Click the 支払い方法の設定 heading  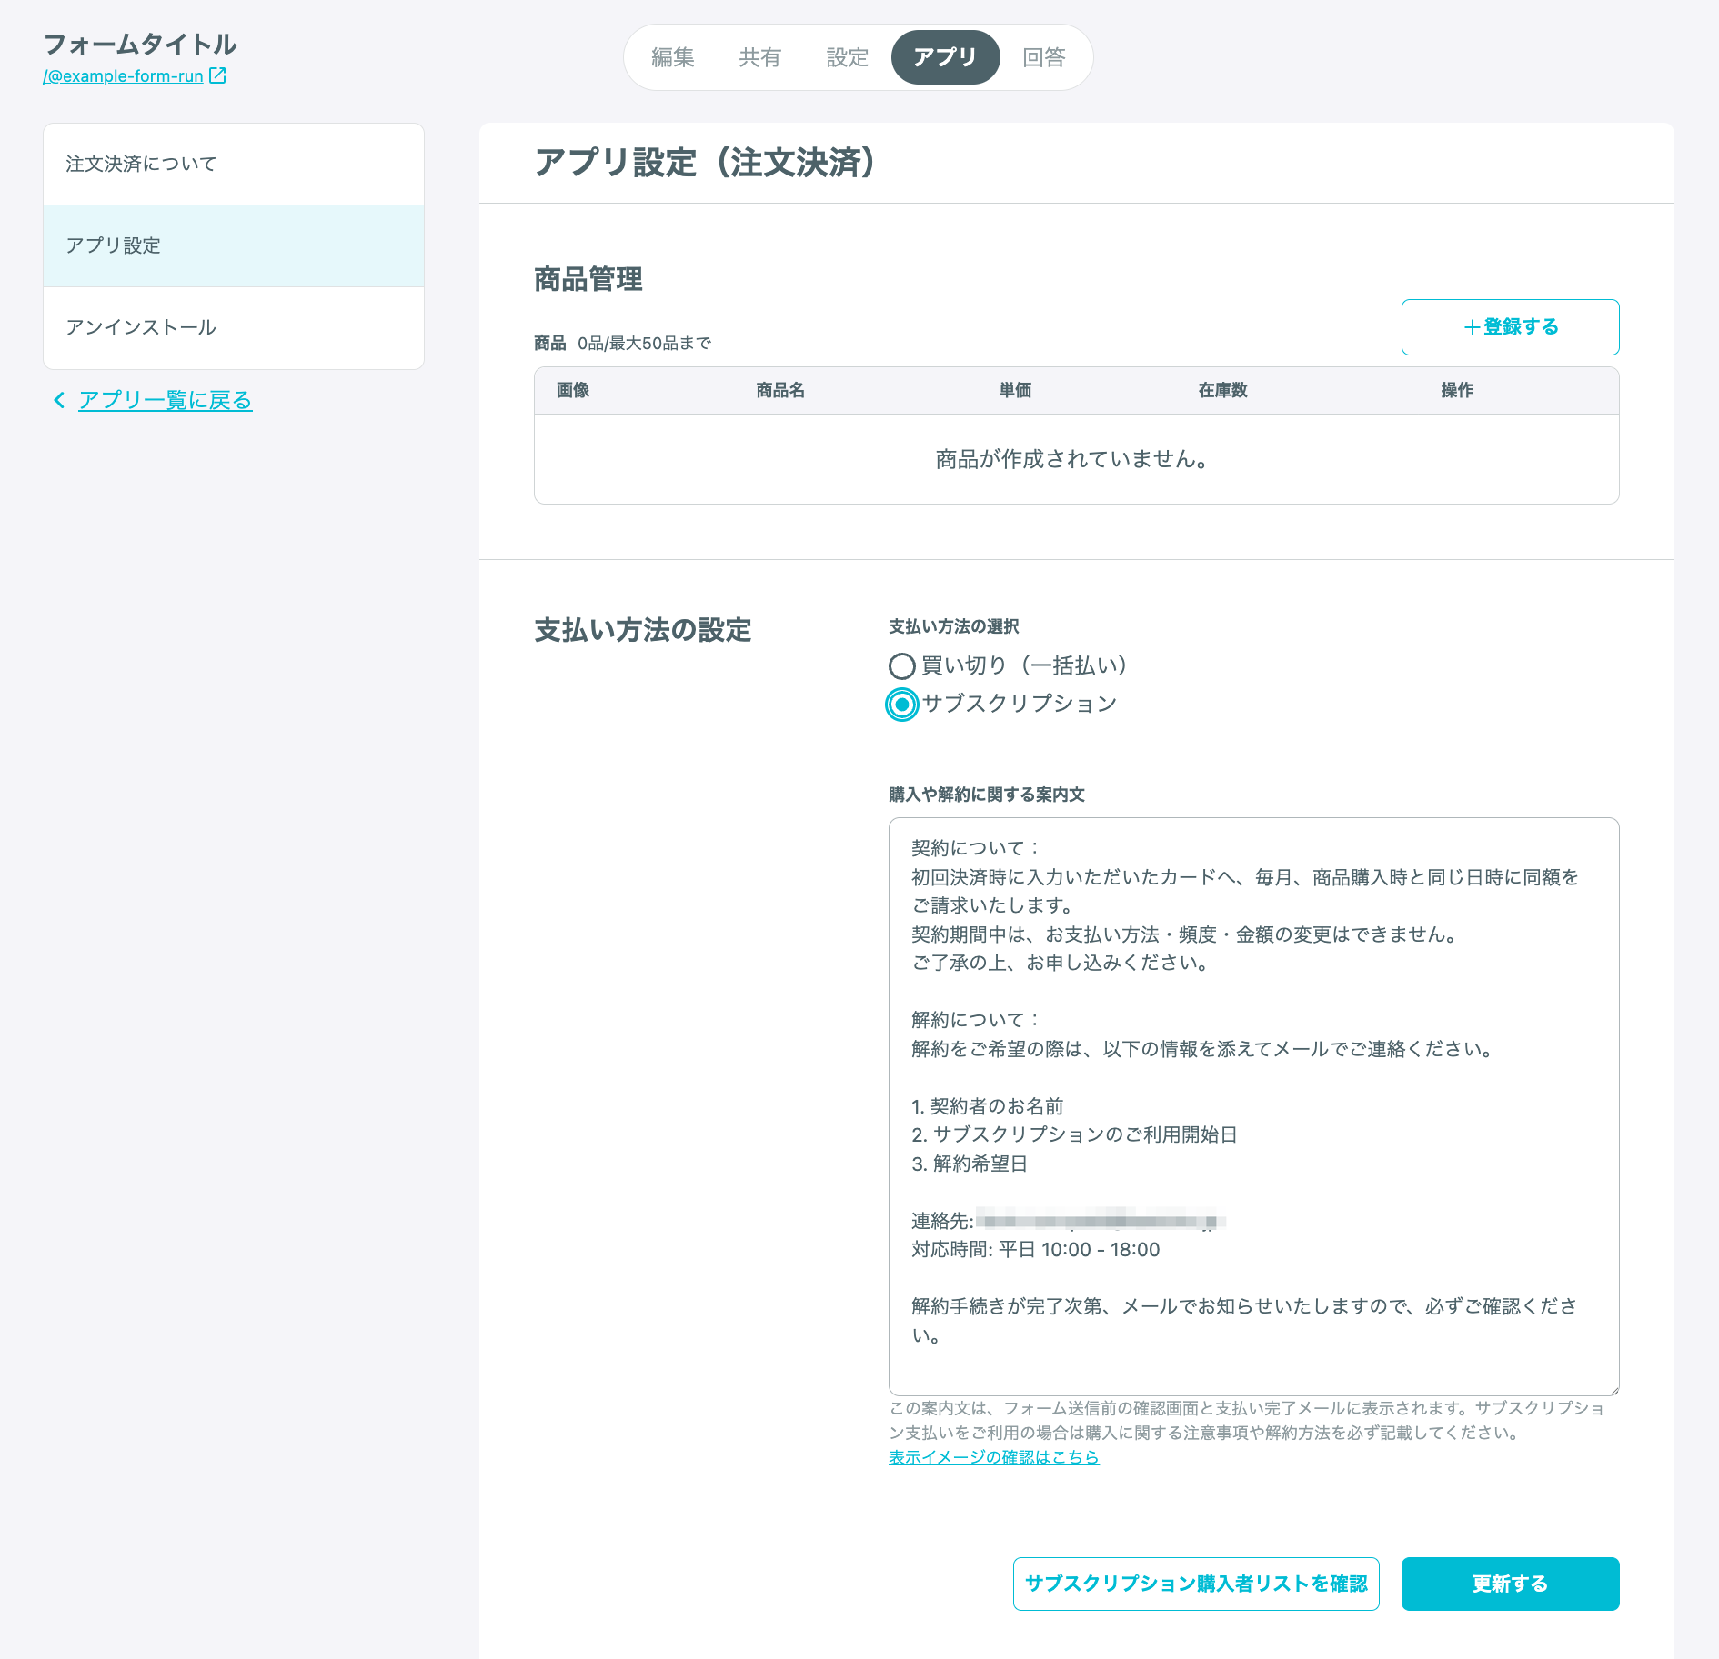pos(643,630)
